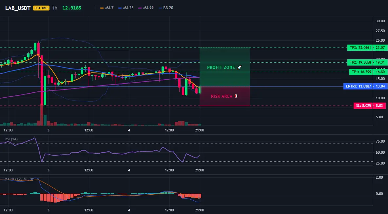
Task: Toggle the BB 20 indicator legend
Action: [166, 8]
